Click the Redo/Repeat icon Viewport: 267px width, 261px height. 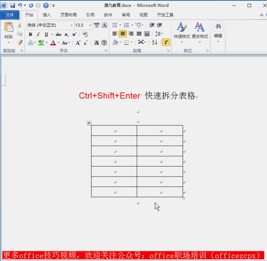click(31, 5)
